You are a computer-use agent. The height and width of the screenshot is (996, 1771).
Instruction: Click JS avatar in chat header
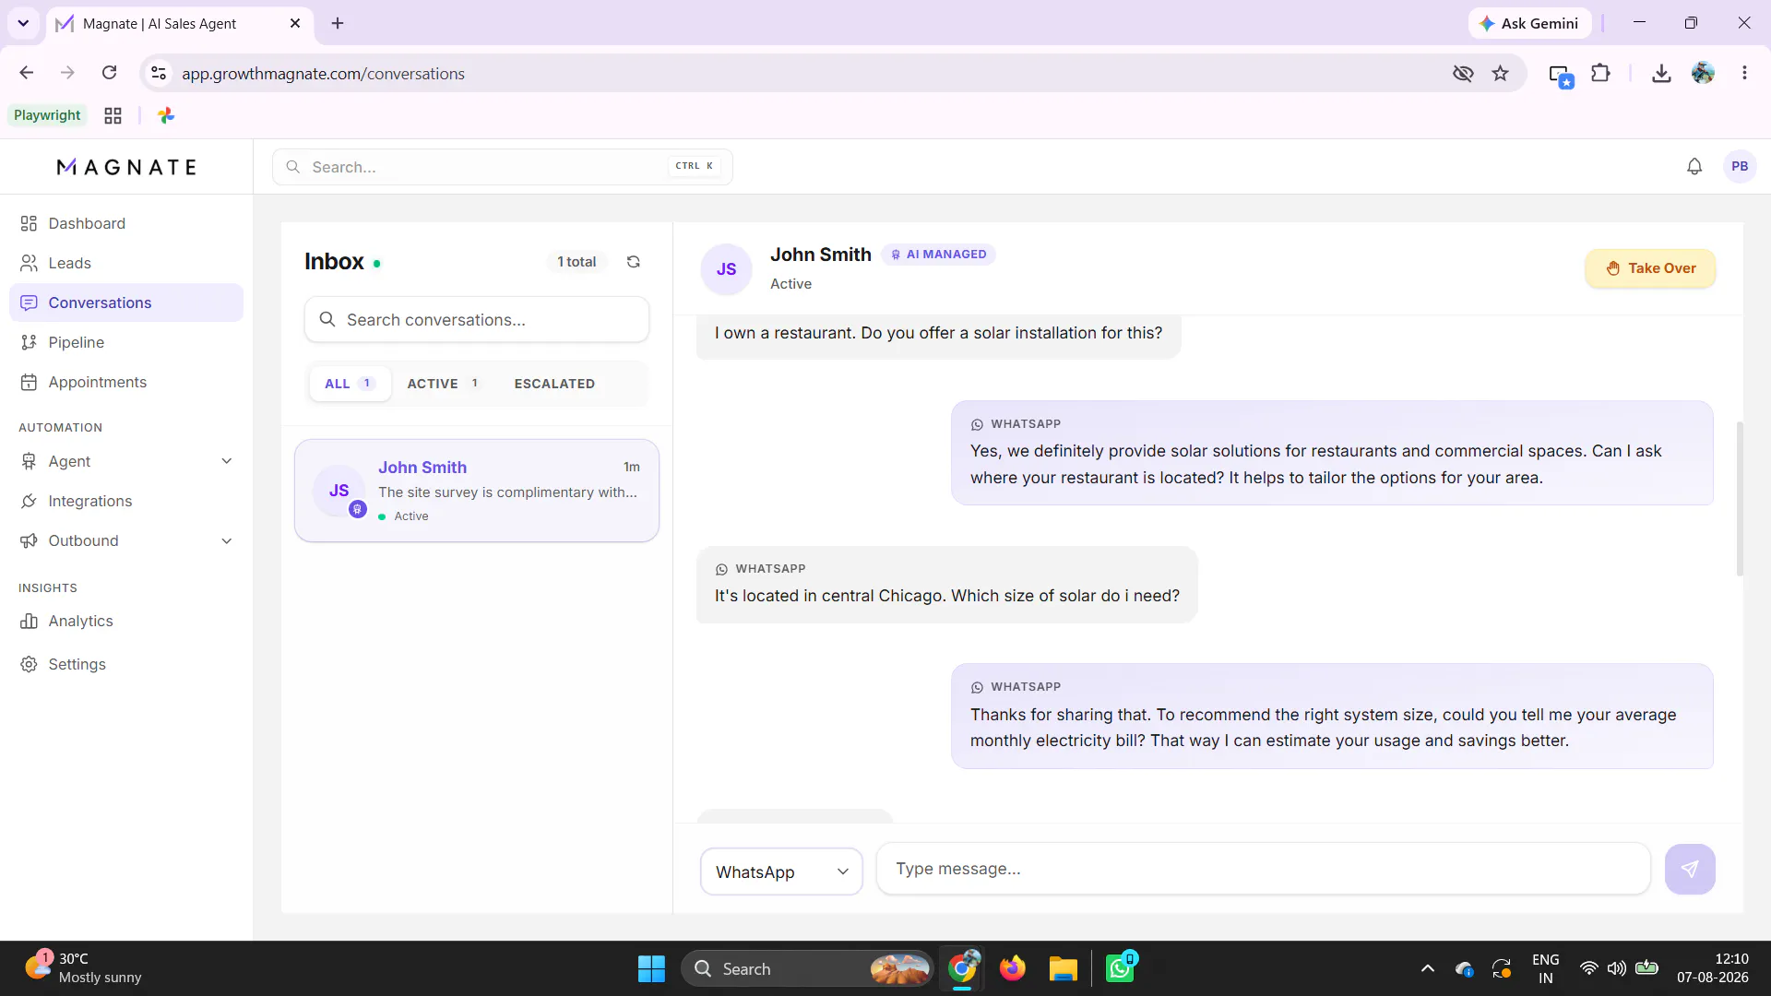(x=727, y=269)
